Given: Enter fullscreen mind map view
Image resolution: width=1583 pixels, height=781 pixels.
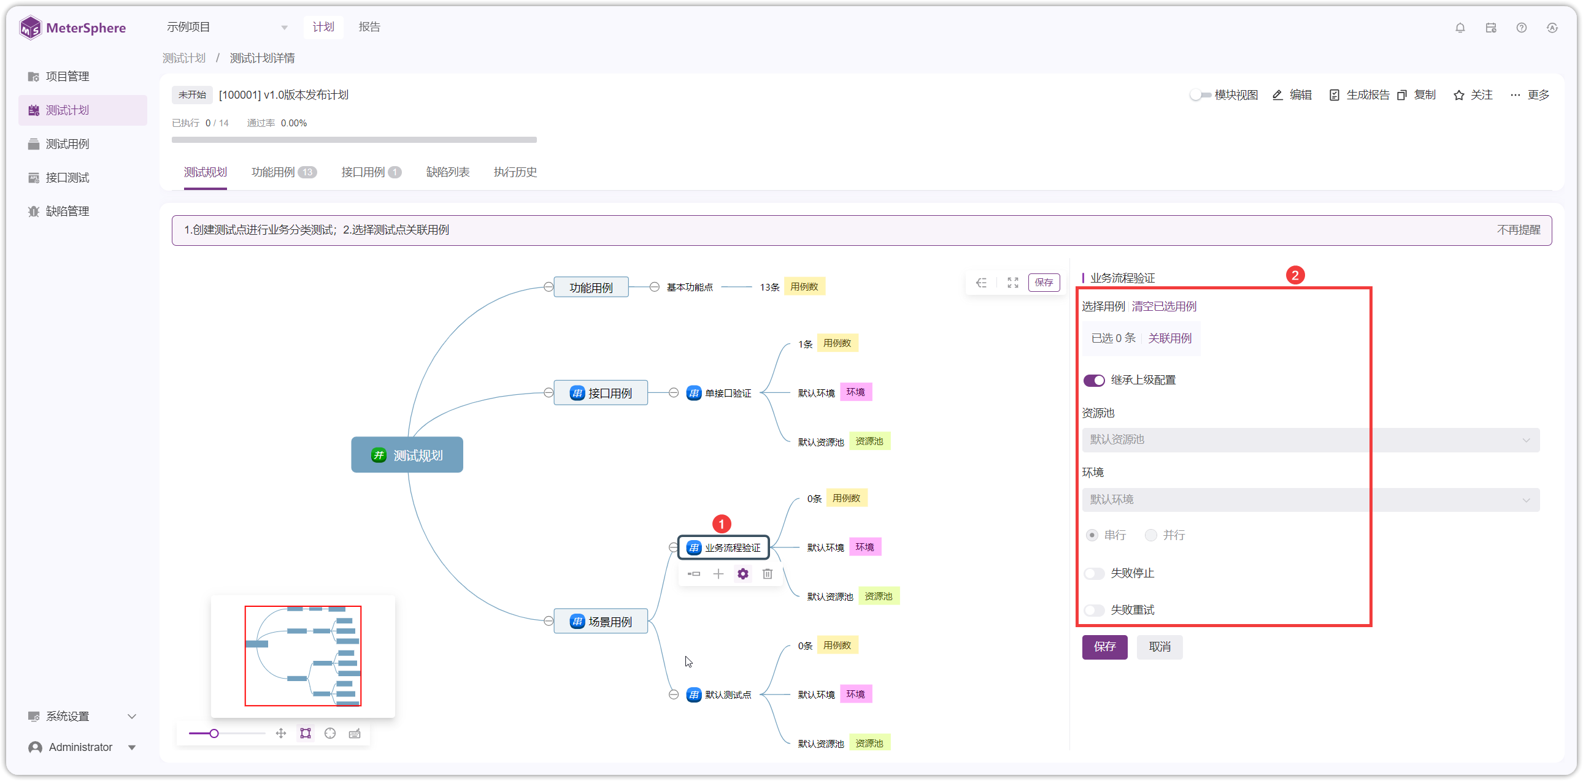Looking at the screenshot, I should (x=1013, y=283).
